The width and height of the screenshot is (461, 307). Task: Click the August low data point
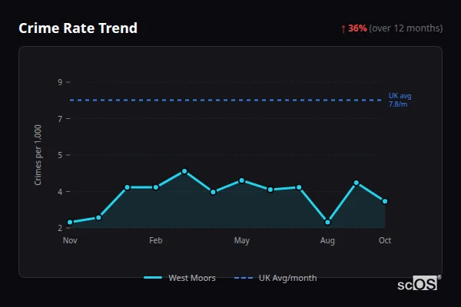pyautogui.click(x=327, y=223)
